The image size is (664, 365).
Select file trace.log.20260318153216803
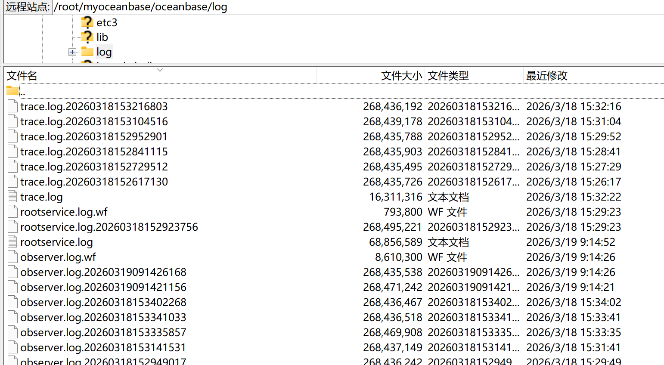(x=94, y=106)
